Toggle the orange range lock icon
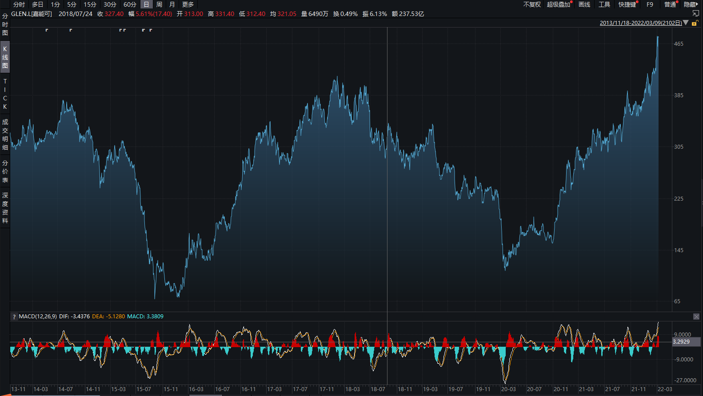 pos(695,23)
